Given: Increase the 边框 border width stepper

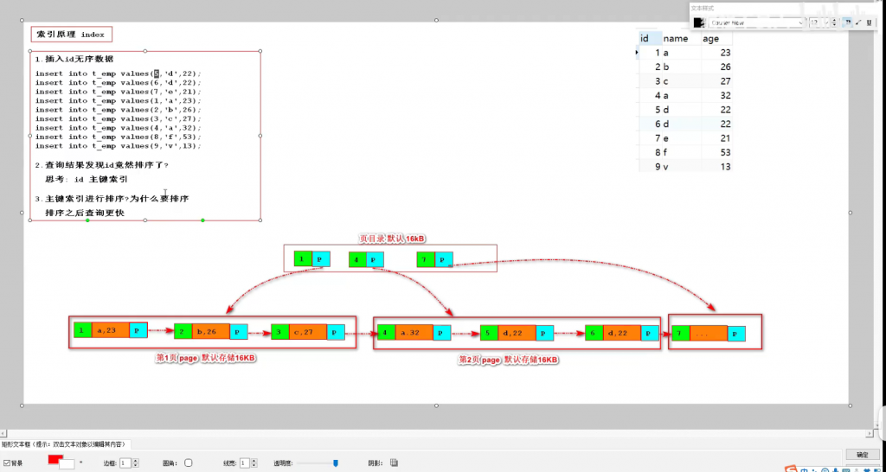Looking at the screenshot, I should 134,461.
